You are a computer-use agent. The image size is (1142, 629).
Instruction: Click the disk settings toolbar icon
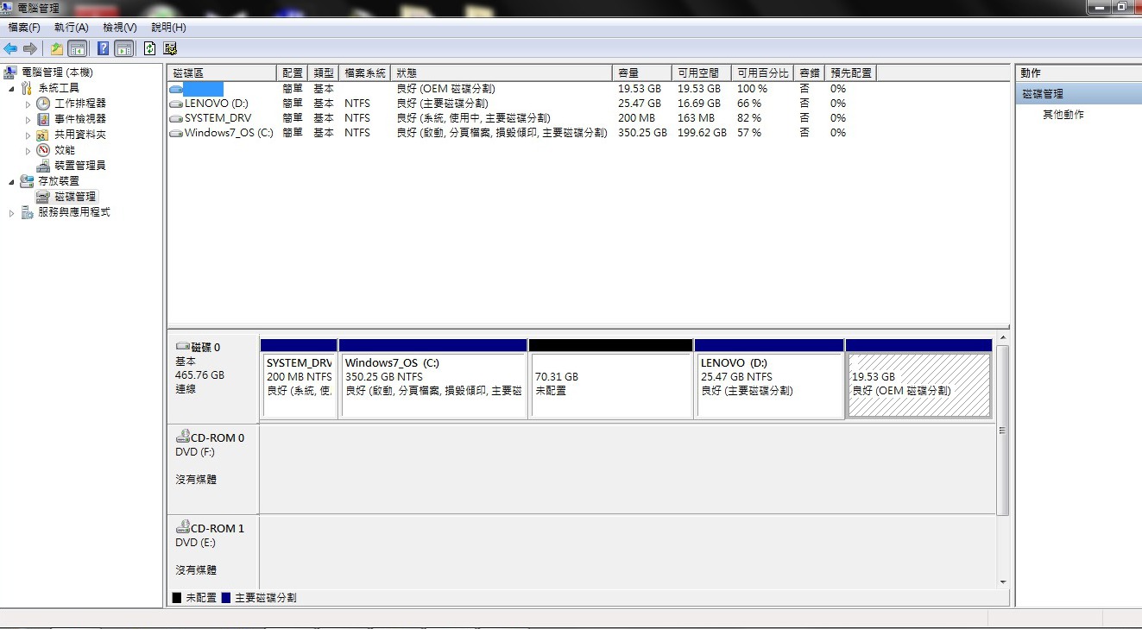[170, 48]
